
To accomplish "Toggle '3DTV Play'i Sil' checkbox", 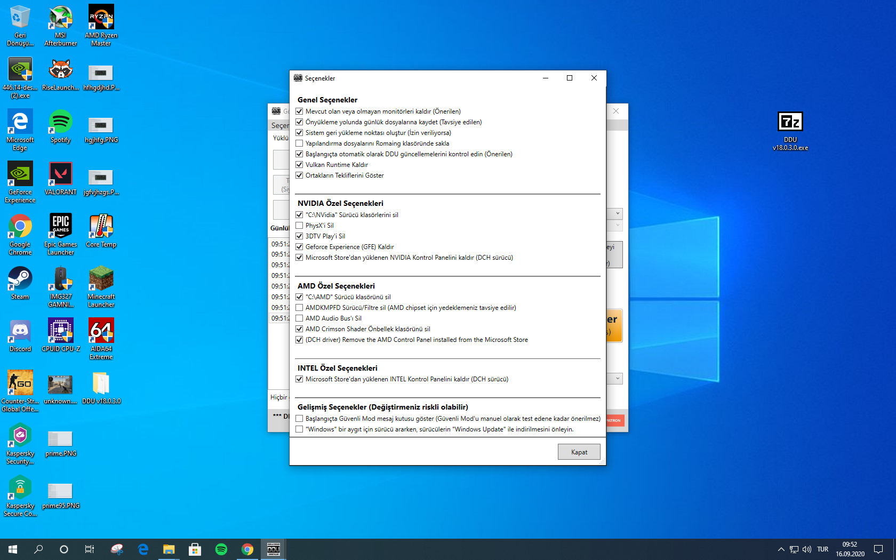I will tap(299, 236).
